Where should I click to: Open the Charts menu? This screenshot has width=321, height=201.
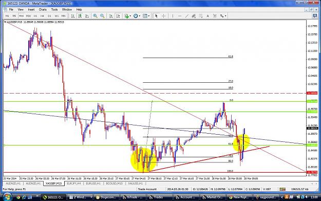point(43,9)
